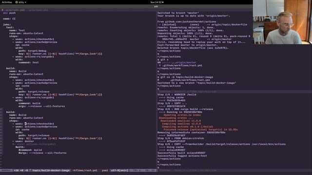The width and height of the screenshot is (312, 175).
Task: Click 'Step 2/6 : WORKDIR /build' line
Action: (x=176, y=95)
